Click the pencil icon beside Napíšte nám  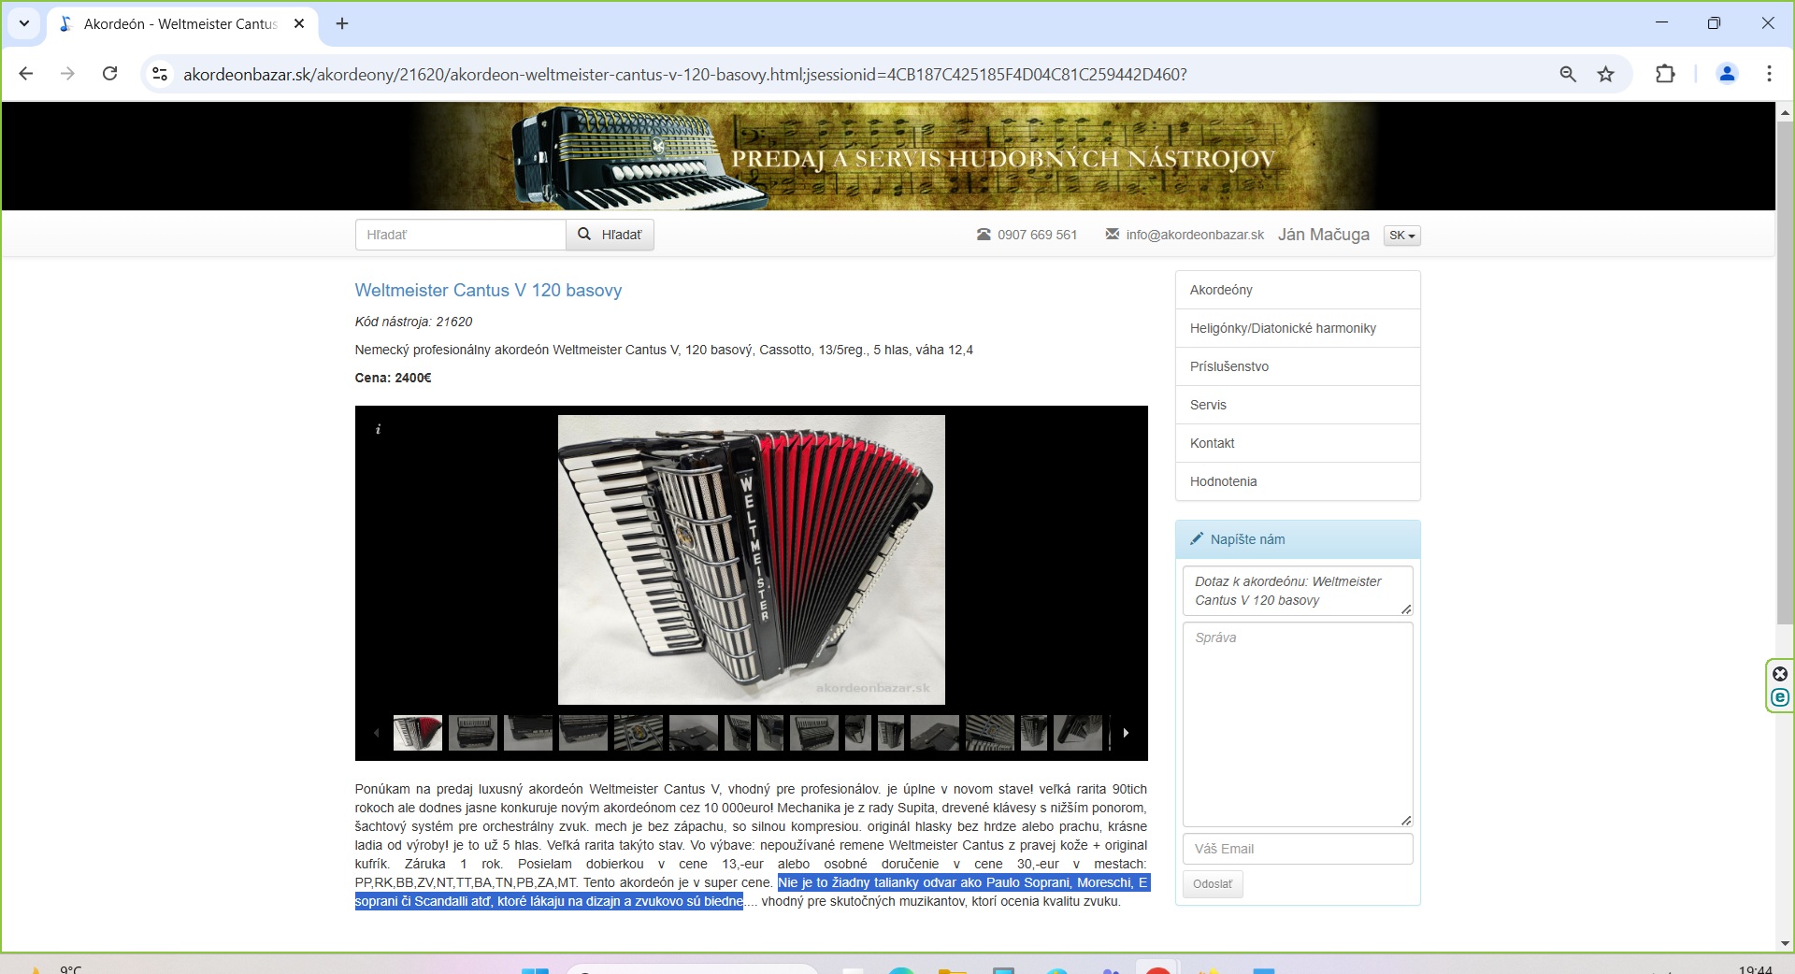[x=1196, y=538]
